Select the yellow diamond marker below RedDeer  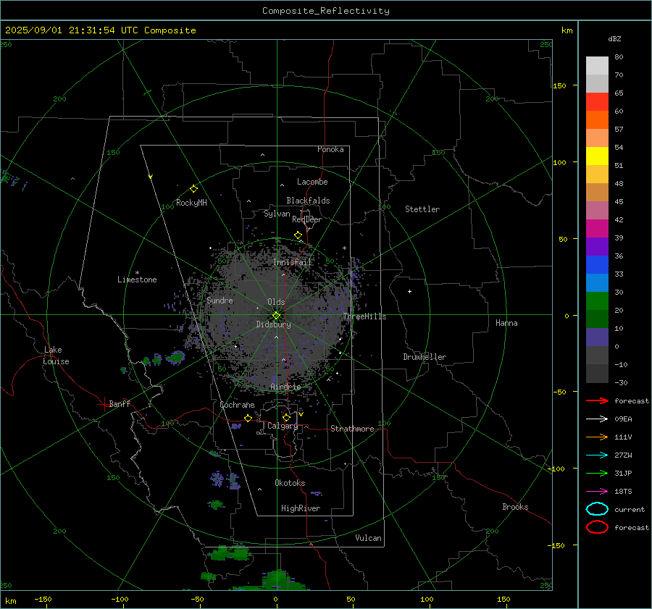pyautogui.click(x=298, y=235)
